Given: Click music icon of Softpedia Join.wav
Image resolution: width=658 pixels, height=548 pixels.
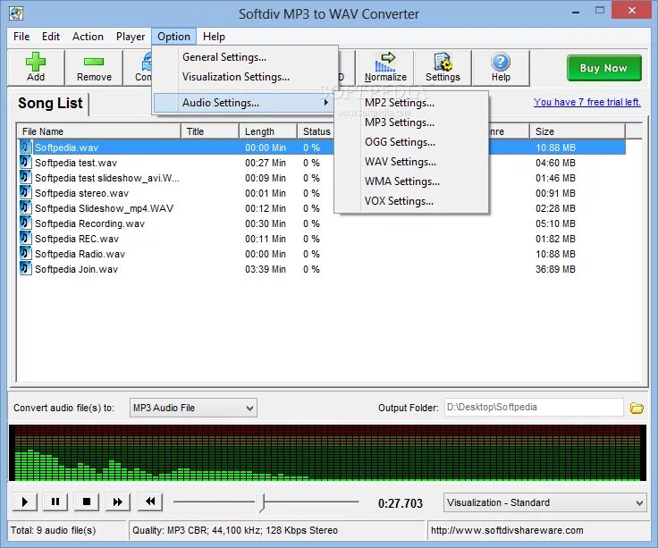Looking at the screenshot, I should pyautogui.click(x=26, y=268).
